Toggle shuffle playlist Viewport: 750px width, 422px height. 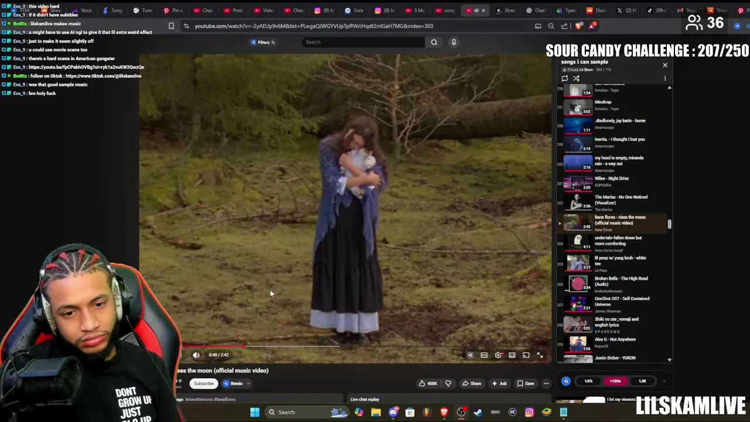coord(577,79)
